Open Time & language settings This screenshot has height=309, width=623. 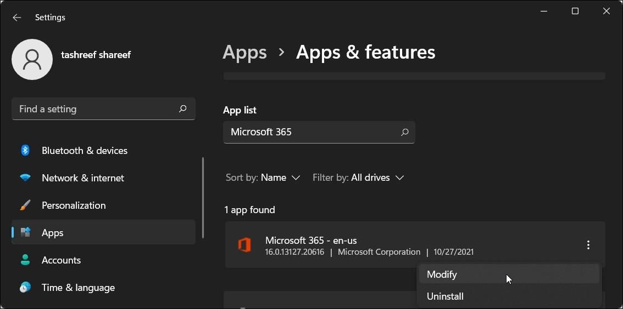(103, 287)
